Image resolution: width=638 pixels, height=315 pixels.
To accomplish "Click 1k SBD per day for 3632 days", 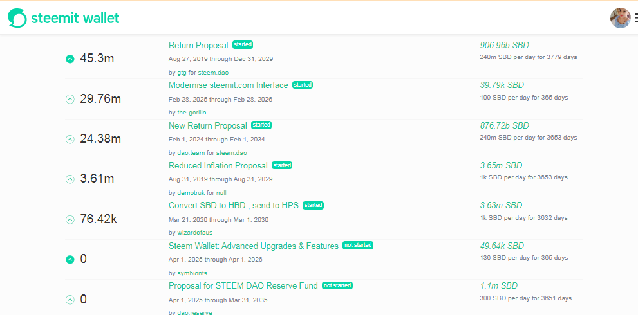I will coord(523,218).
